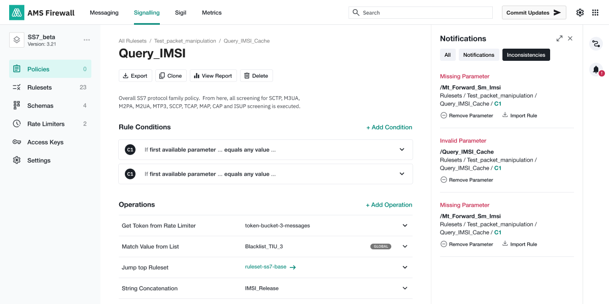Click the GLOBAL badge on Blacklist_TIU_3
609x304 pixels.
tap(381, 247)
